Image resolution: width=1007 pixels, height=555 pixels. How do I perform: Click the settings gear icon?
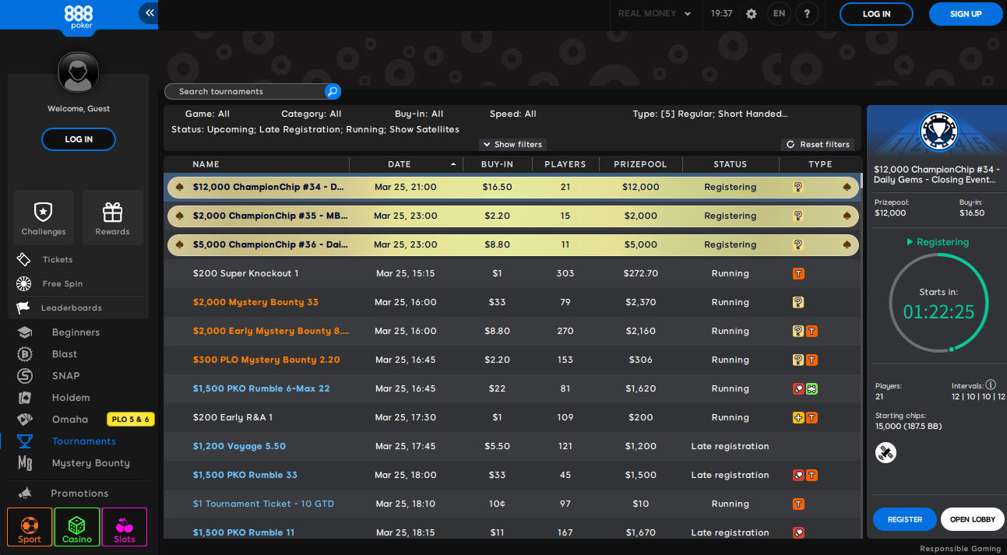coord(751,14)
